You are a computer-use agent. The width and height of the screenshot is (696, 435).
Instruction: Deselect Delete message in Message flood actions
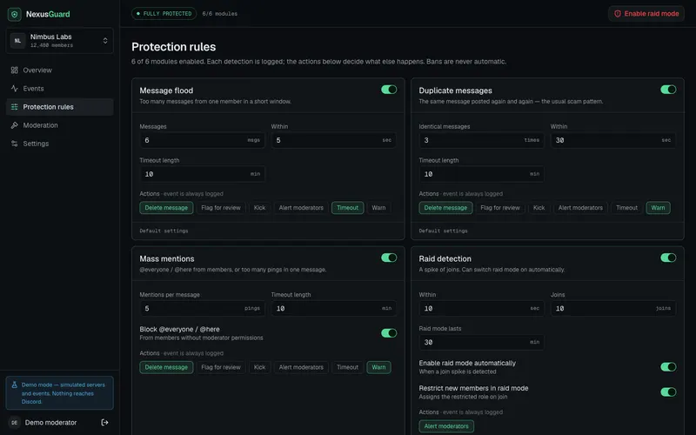click(166, 208)
